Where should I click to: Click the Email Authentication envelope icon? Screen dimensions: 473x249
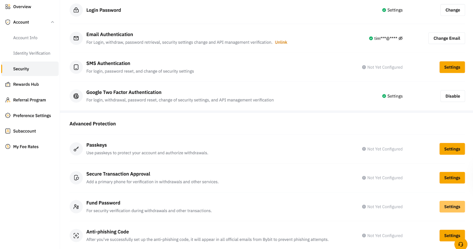click(x=76, y=38)
